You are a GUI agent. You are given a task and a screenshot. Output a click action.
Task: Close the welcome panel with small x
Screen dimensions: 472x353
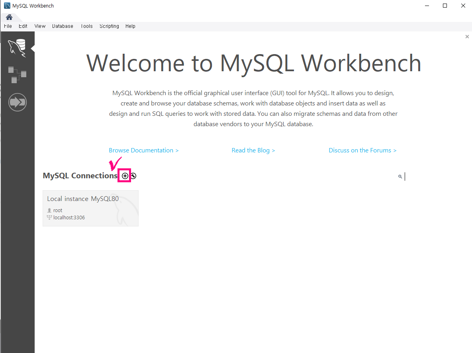tap(467, 37)
